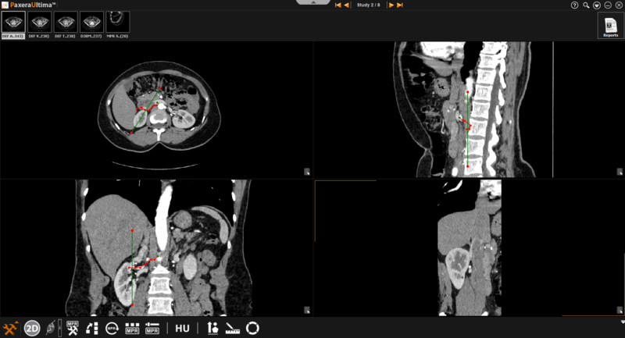Open the MPR tools icon
This screenshot has height=338, width=625.
pyautogui.click(x=73, y=328)
